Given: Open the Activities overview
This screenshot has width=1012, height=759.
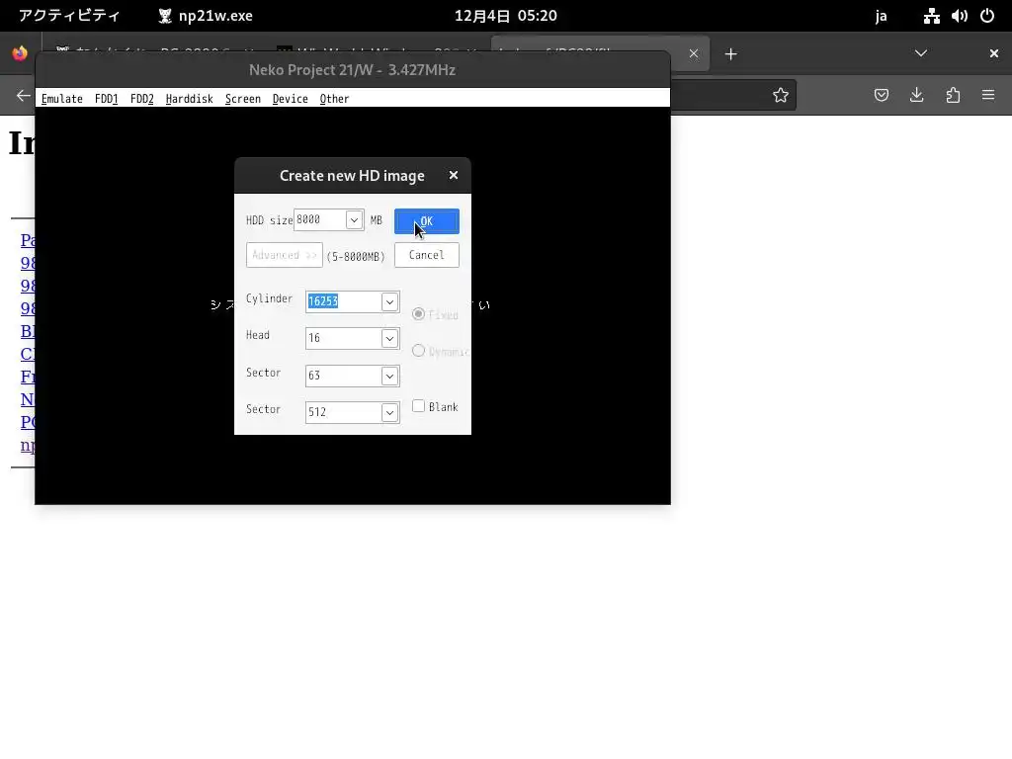Looking at the screenshot, I should pos(69,16).
